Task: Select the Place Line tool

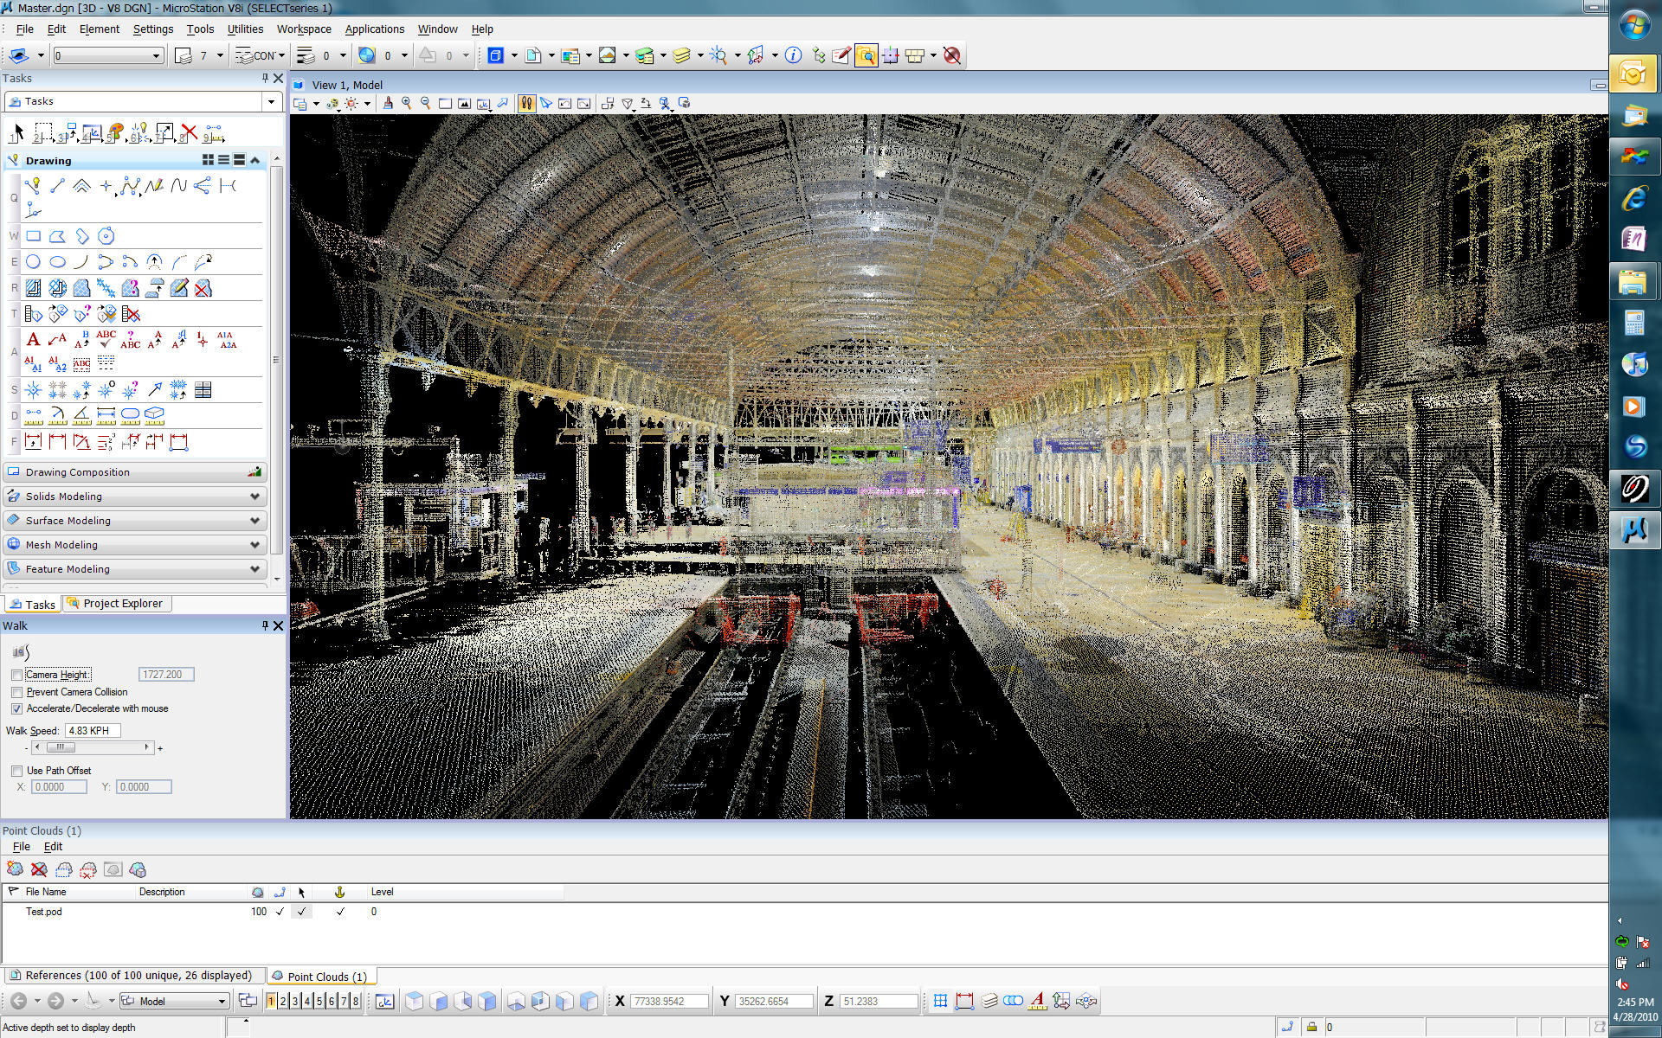Action: 56,187
